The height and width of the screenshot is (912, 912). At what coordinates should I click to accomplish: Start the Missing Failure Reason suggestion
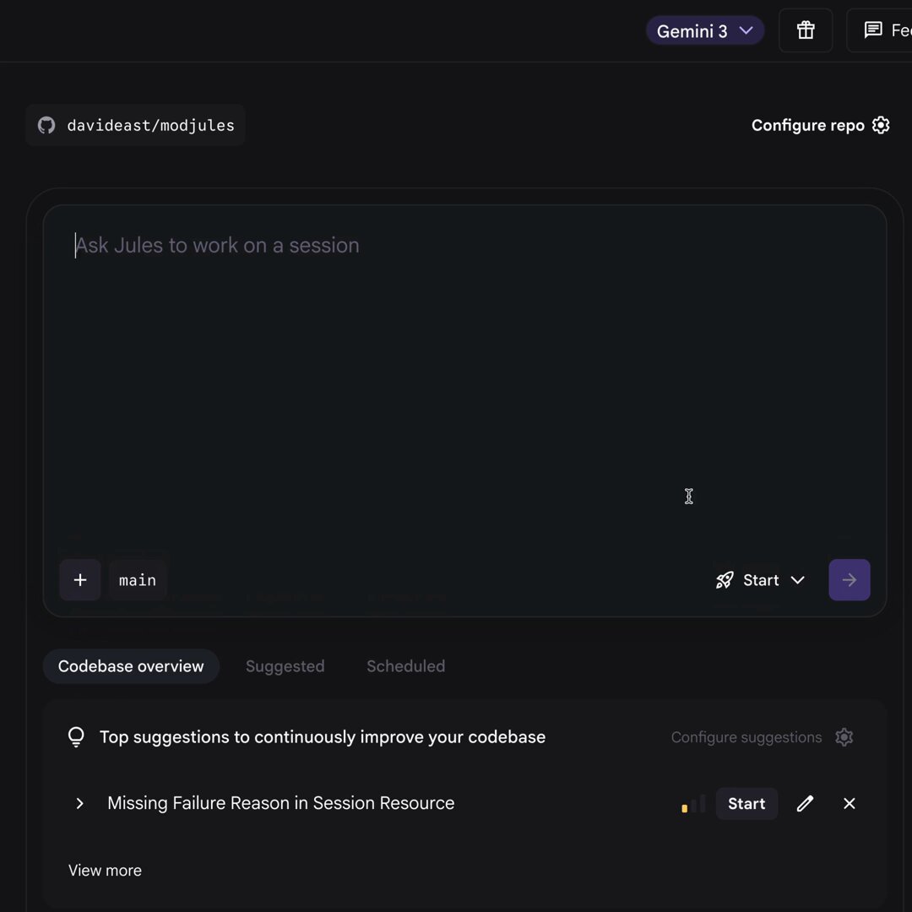pos(746,803)
